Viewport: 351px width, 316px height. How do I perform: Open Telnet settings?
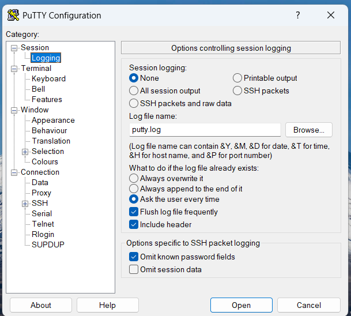coord(43,224)
